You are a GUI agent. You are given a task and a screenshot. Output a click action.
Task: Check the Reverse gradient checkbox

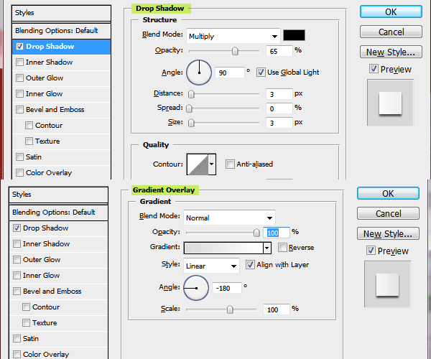point(283,248)
